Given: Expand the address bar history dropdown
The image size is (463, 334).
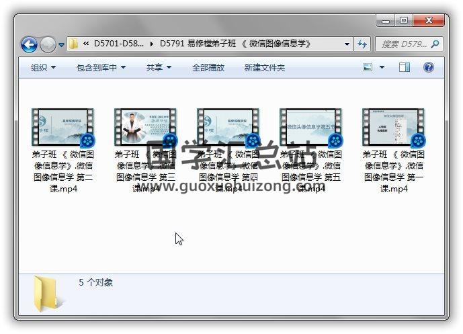Looking at the screenshot, I should [347, 44].
